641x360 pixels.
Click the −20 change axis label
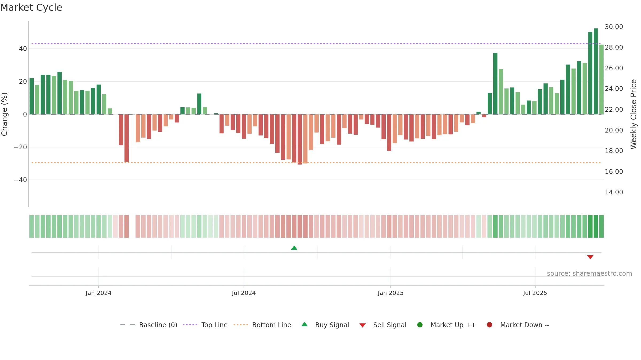click(21, 147)
